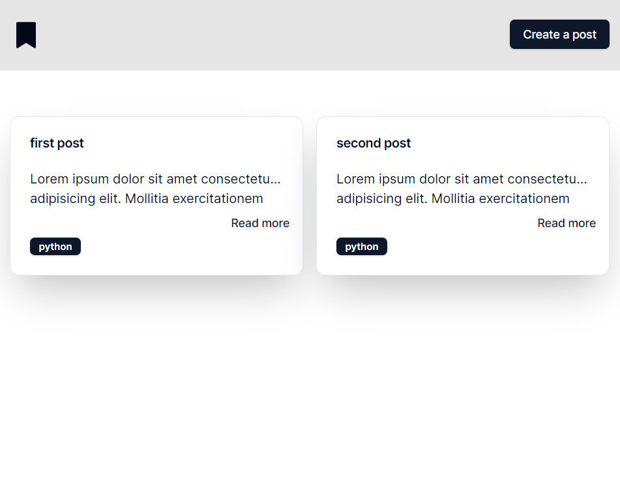Click the bookmark logo icon
This screenshot has width=620, height=498.
coord(26,35)
